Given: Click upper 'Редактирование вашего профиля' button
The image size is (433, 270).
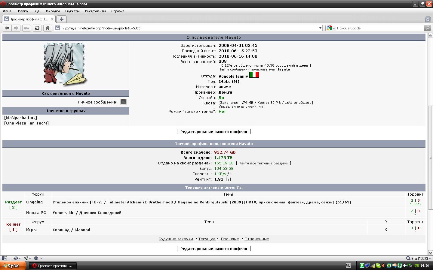Looking at the screenshot, I should pos(214,132).
